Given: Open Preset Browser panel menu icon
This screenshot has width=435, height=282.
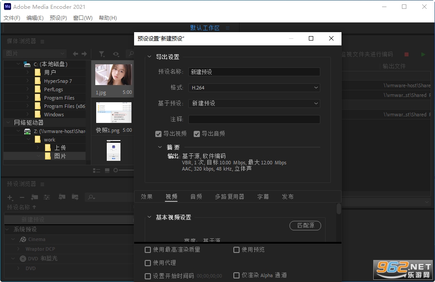Looking at the screenshot, I should pyautogui.click(x=42, y=185).
